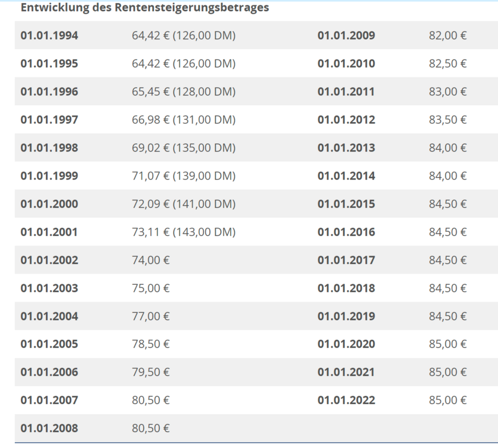Click the date 01.01.2020
This screenshot has width=498, height=447.
coord(346,344)
